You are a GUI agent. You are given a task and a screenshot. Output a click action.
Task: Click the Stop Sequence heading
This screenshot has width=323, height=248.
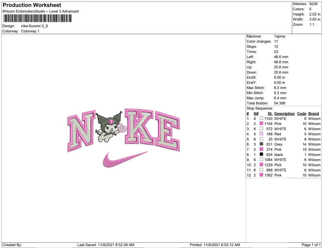tap(260, 108)
